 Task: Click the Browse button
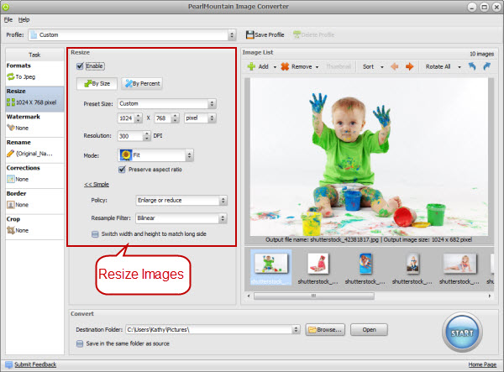(327, 330)
